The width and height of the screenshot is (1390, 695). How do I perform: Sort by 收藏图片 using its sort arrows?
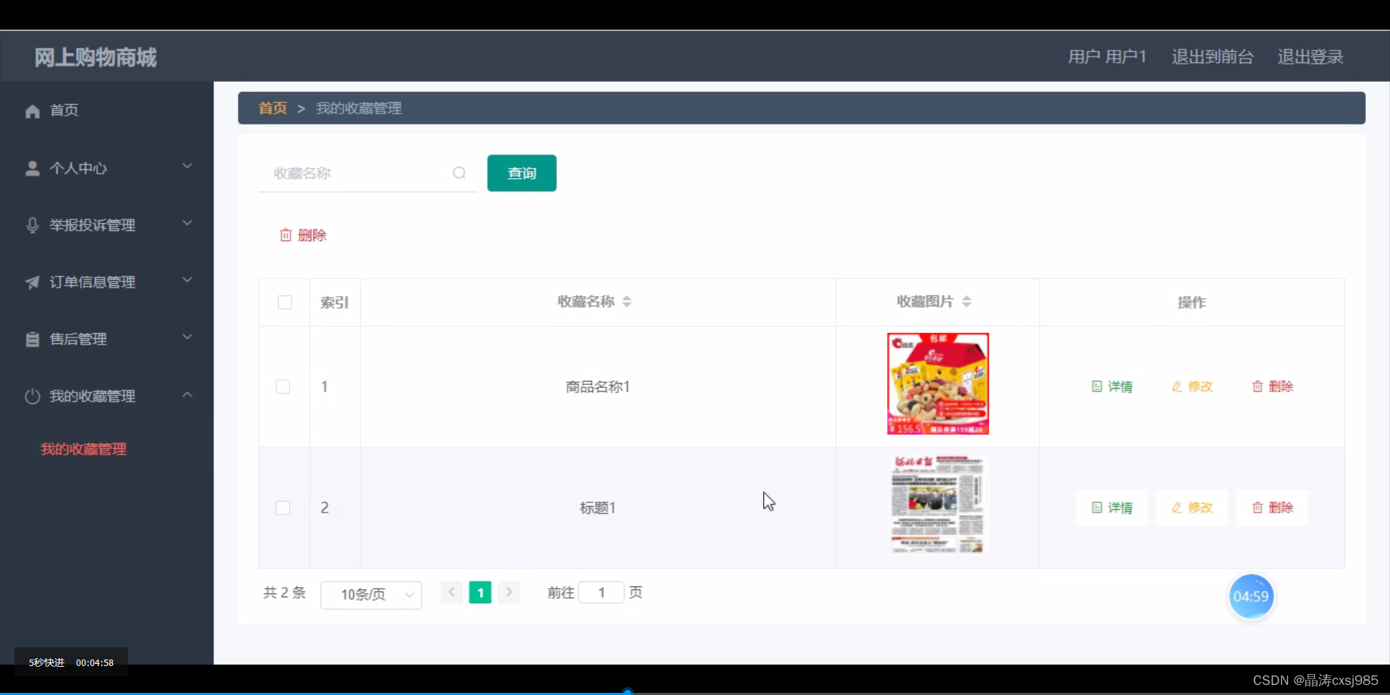pos(966,302)
